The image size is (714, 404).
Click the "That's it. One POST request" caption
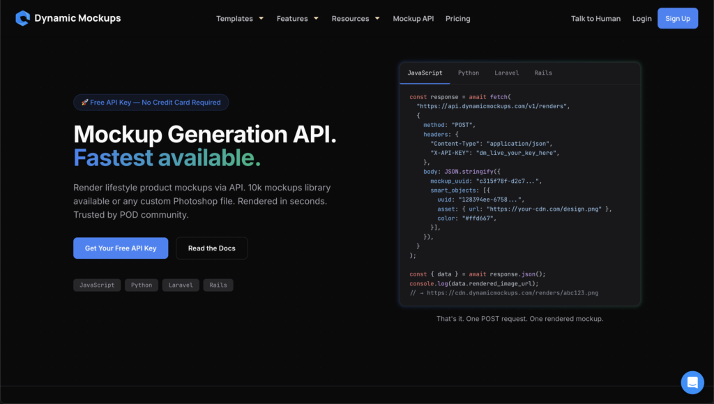click(x=519, y=319)
